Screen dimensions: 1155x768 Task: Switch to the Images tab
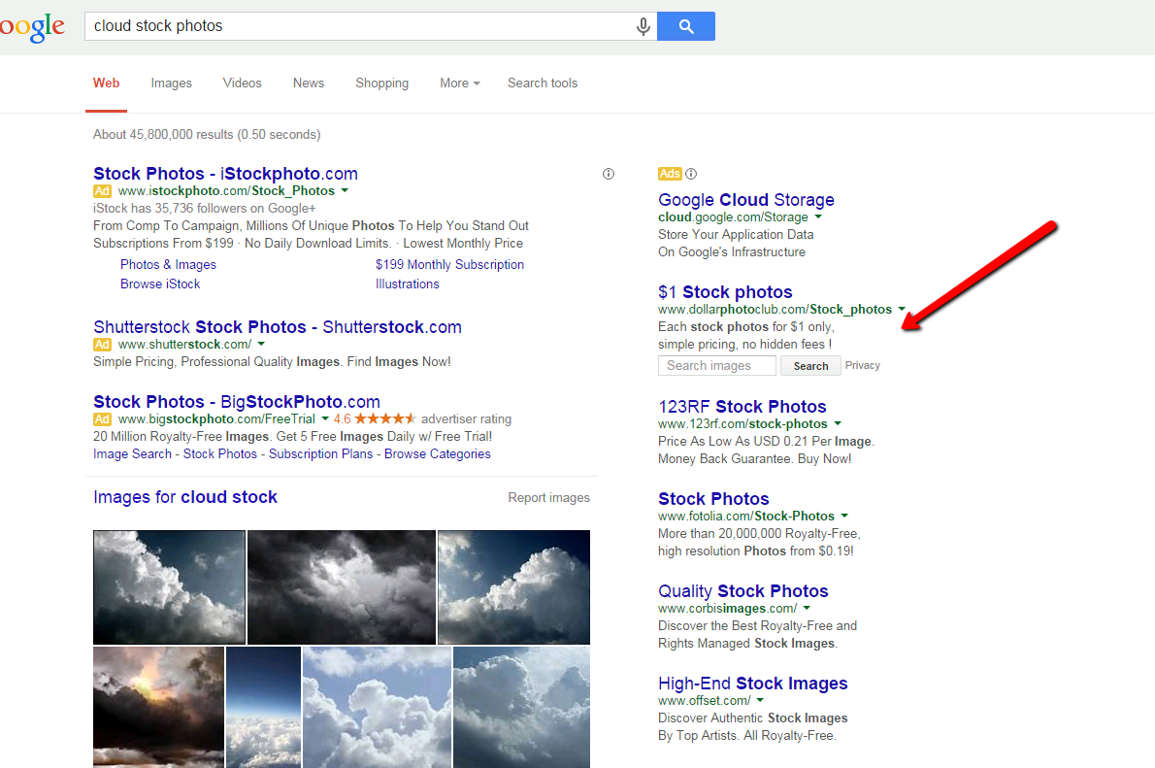[x=171, y=83]
